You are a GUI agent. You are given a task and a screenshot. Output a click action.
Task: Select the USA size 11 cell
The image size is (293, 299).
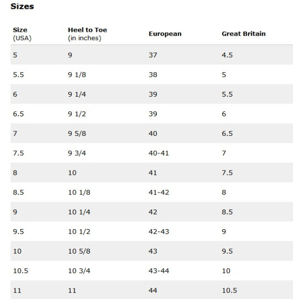(x=17, y=290)
